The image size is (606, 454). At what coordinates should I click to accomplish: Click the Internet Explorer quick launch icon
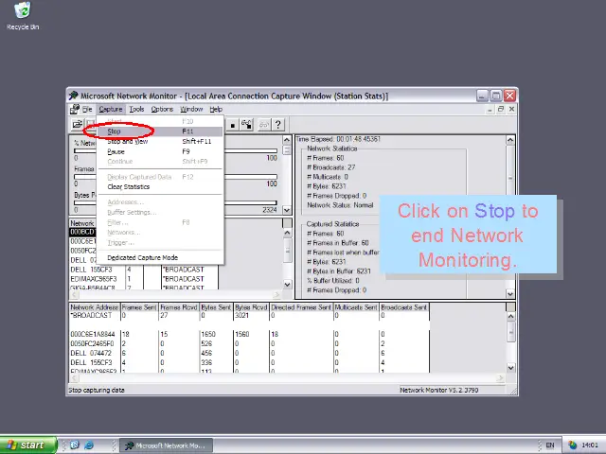click(x=89, y=445)
